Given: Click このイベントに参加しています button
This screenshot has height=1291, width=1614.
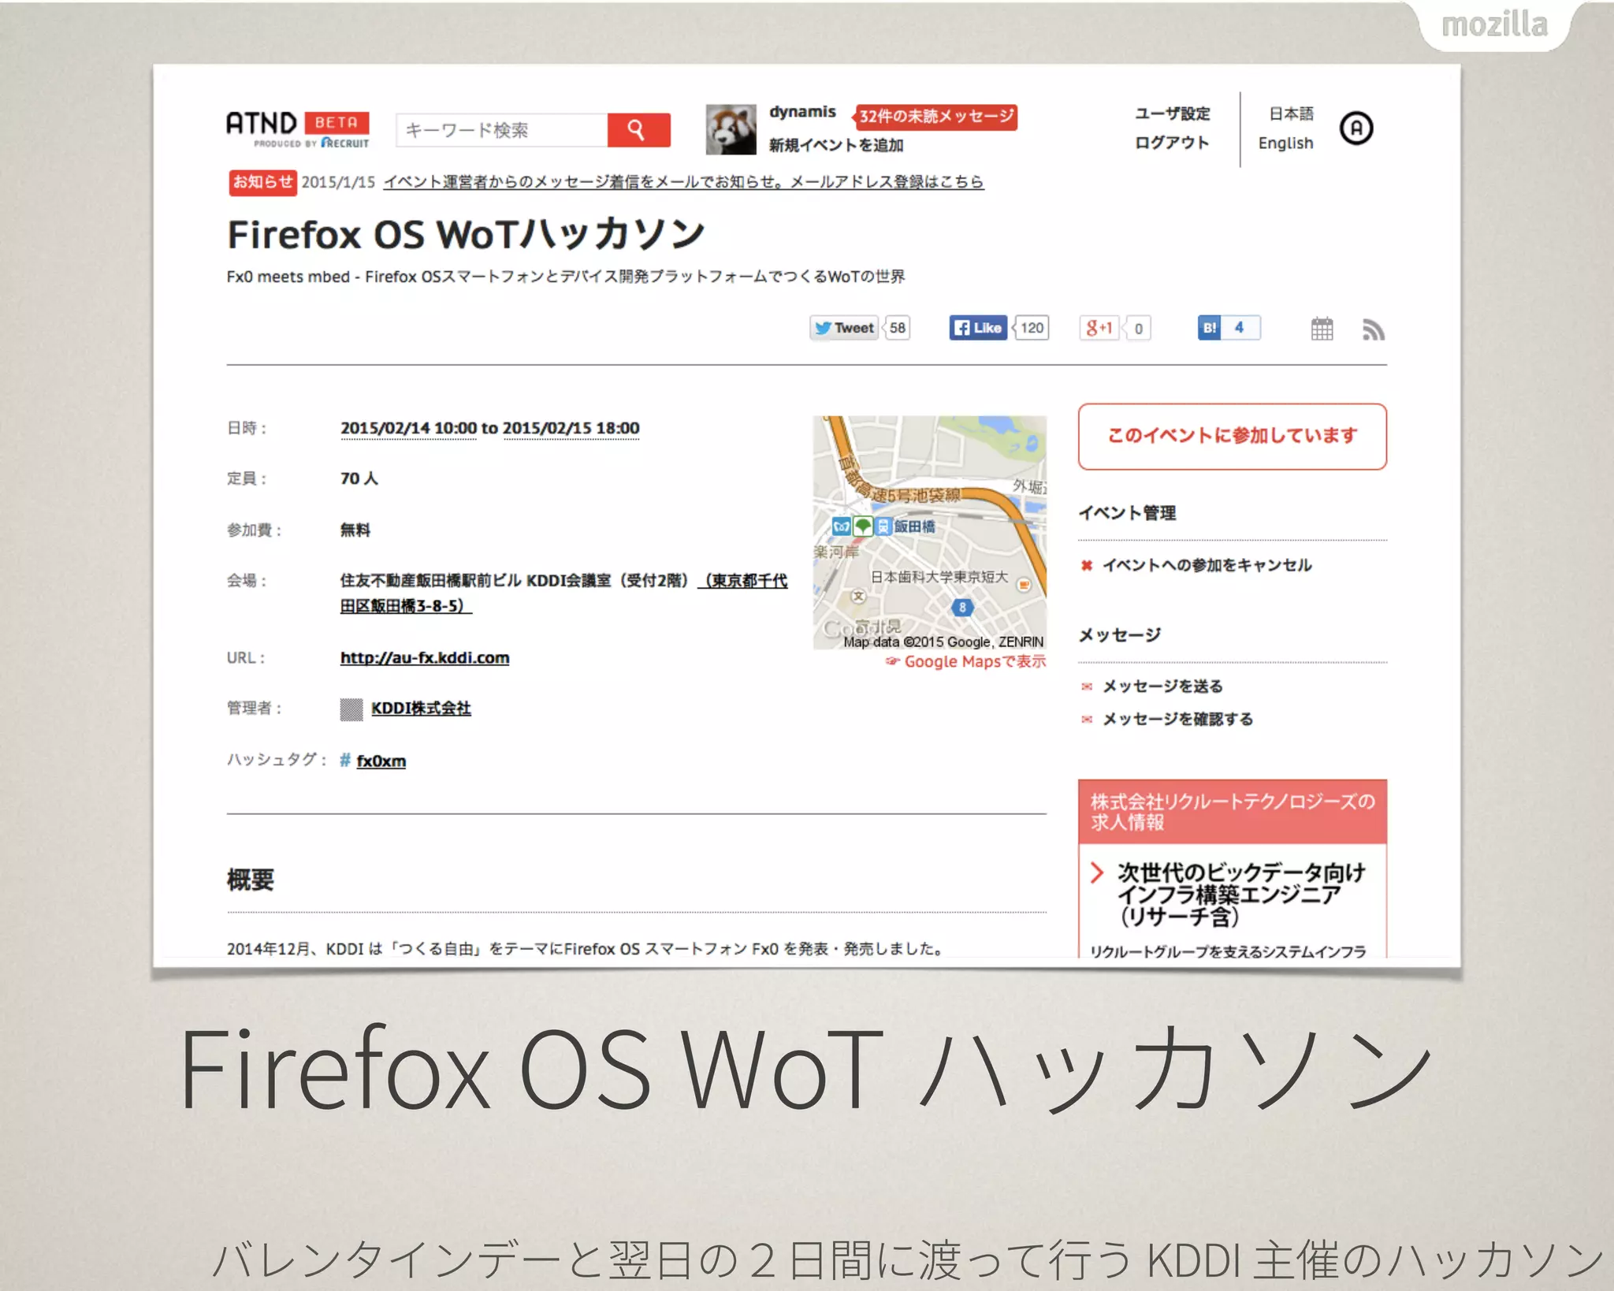Looking at the screenshot, I should click(x=1232, y=437).
